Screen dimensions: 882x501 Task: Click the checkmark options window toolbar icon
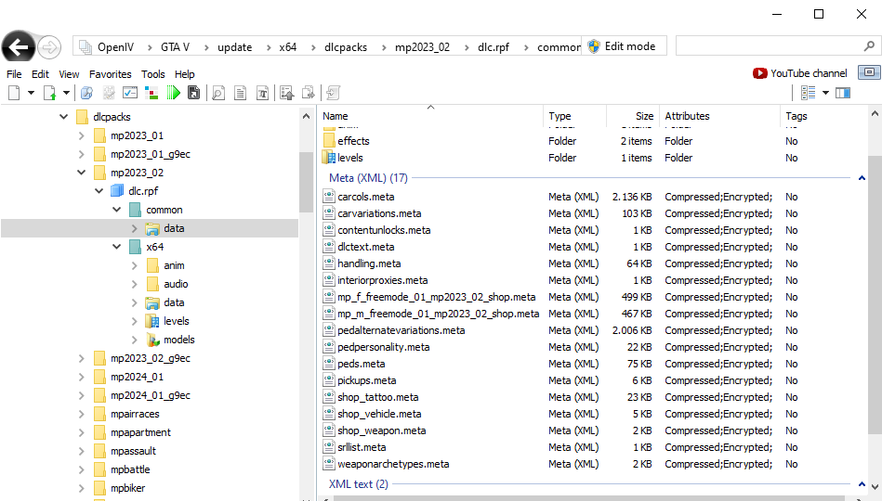coord(130,93)
